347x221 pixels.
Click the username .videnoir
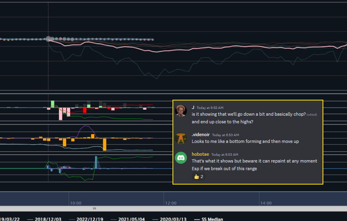tap(201, 135)
